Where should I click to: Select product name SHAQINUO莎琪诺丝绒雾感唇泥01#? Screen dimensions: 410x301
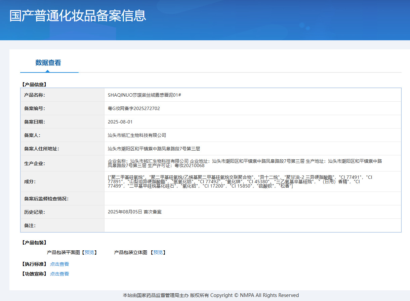(145, 95)
